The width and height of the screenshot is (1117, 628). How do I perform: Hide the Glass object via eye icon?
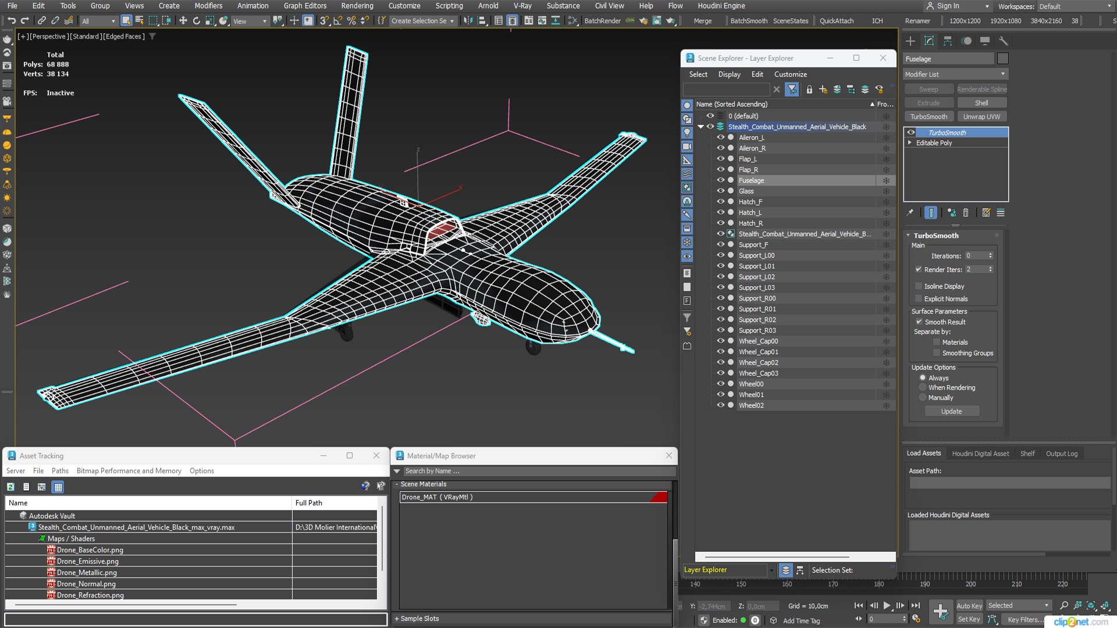[x=720, y=191]
